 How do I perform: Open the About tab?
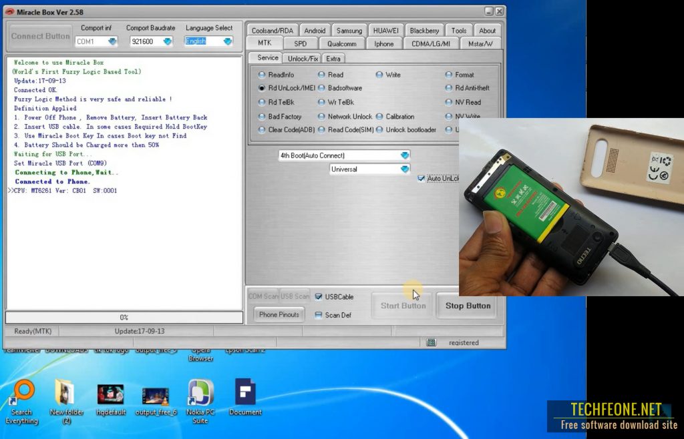tap(487, 31)
